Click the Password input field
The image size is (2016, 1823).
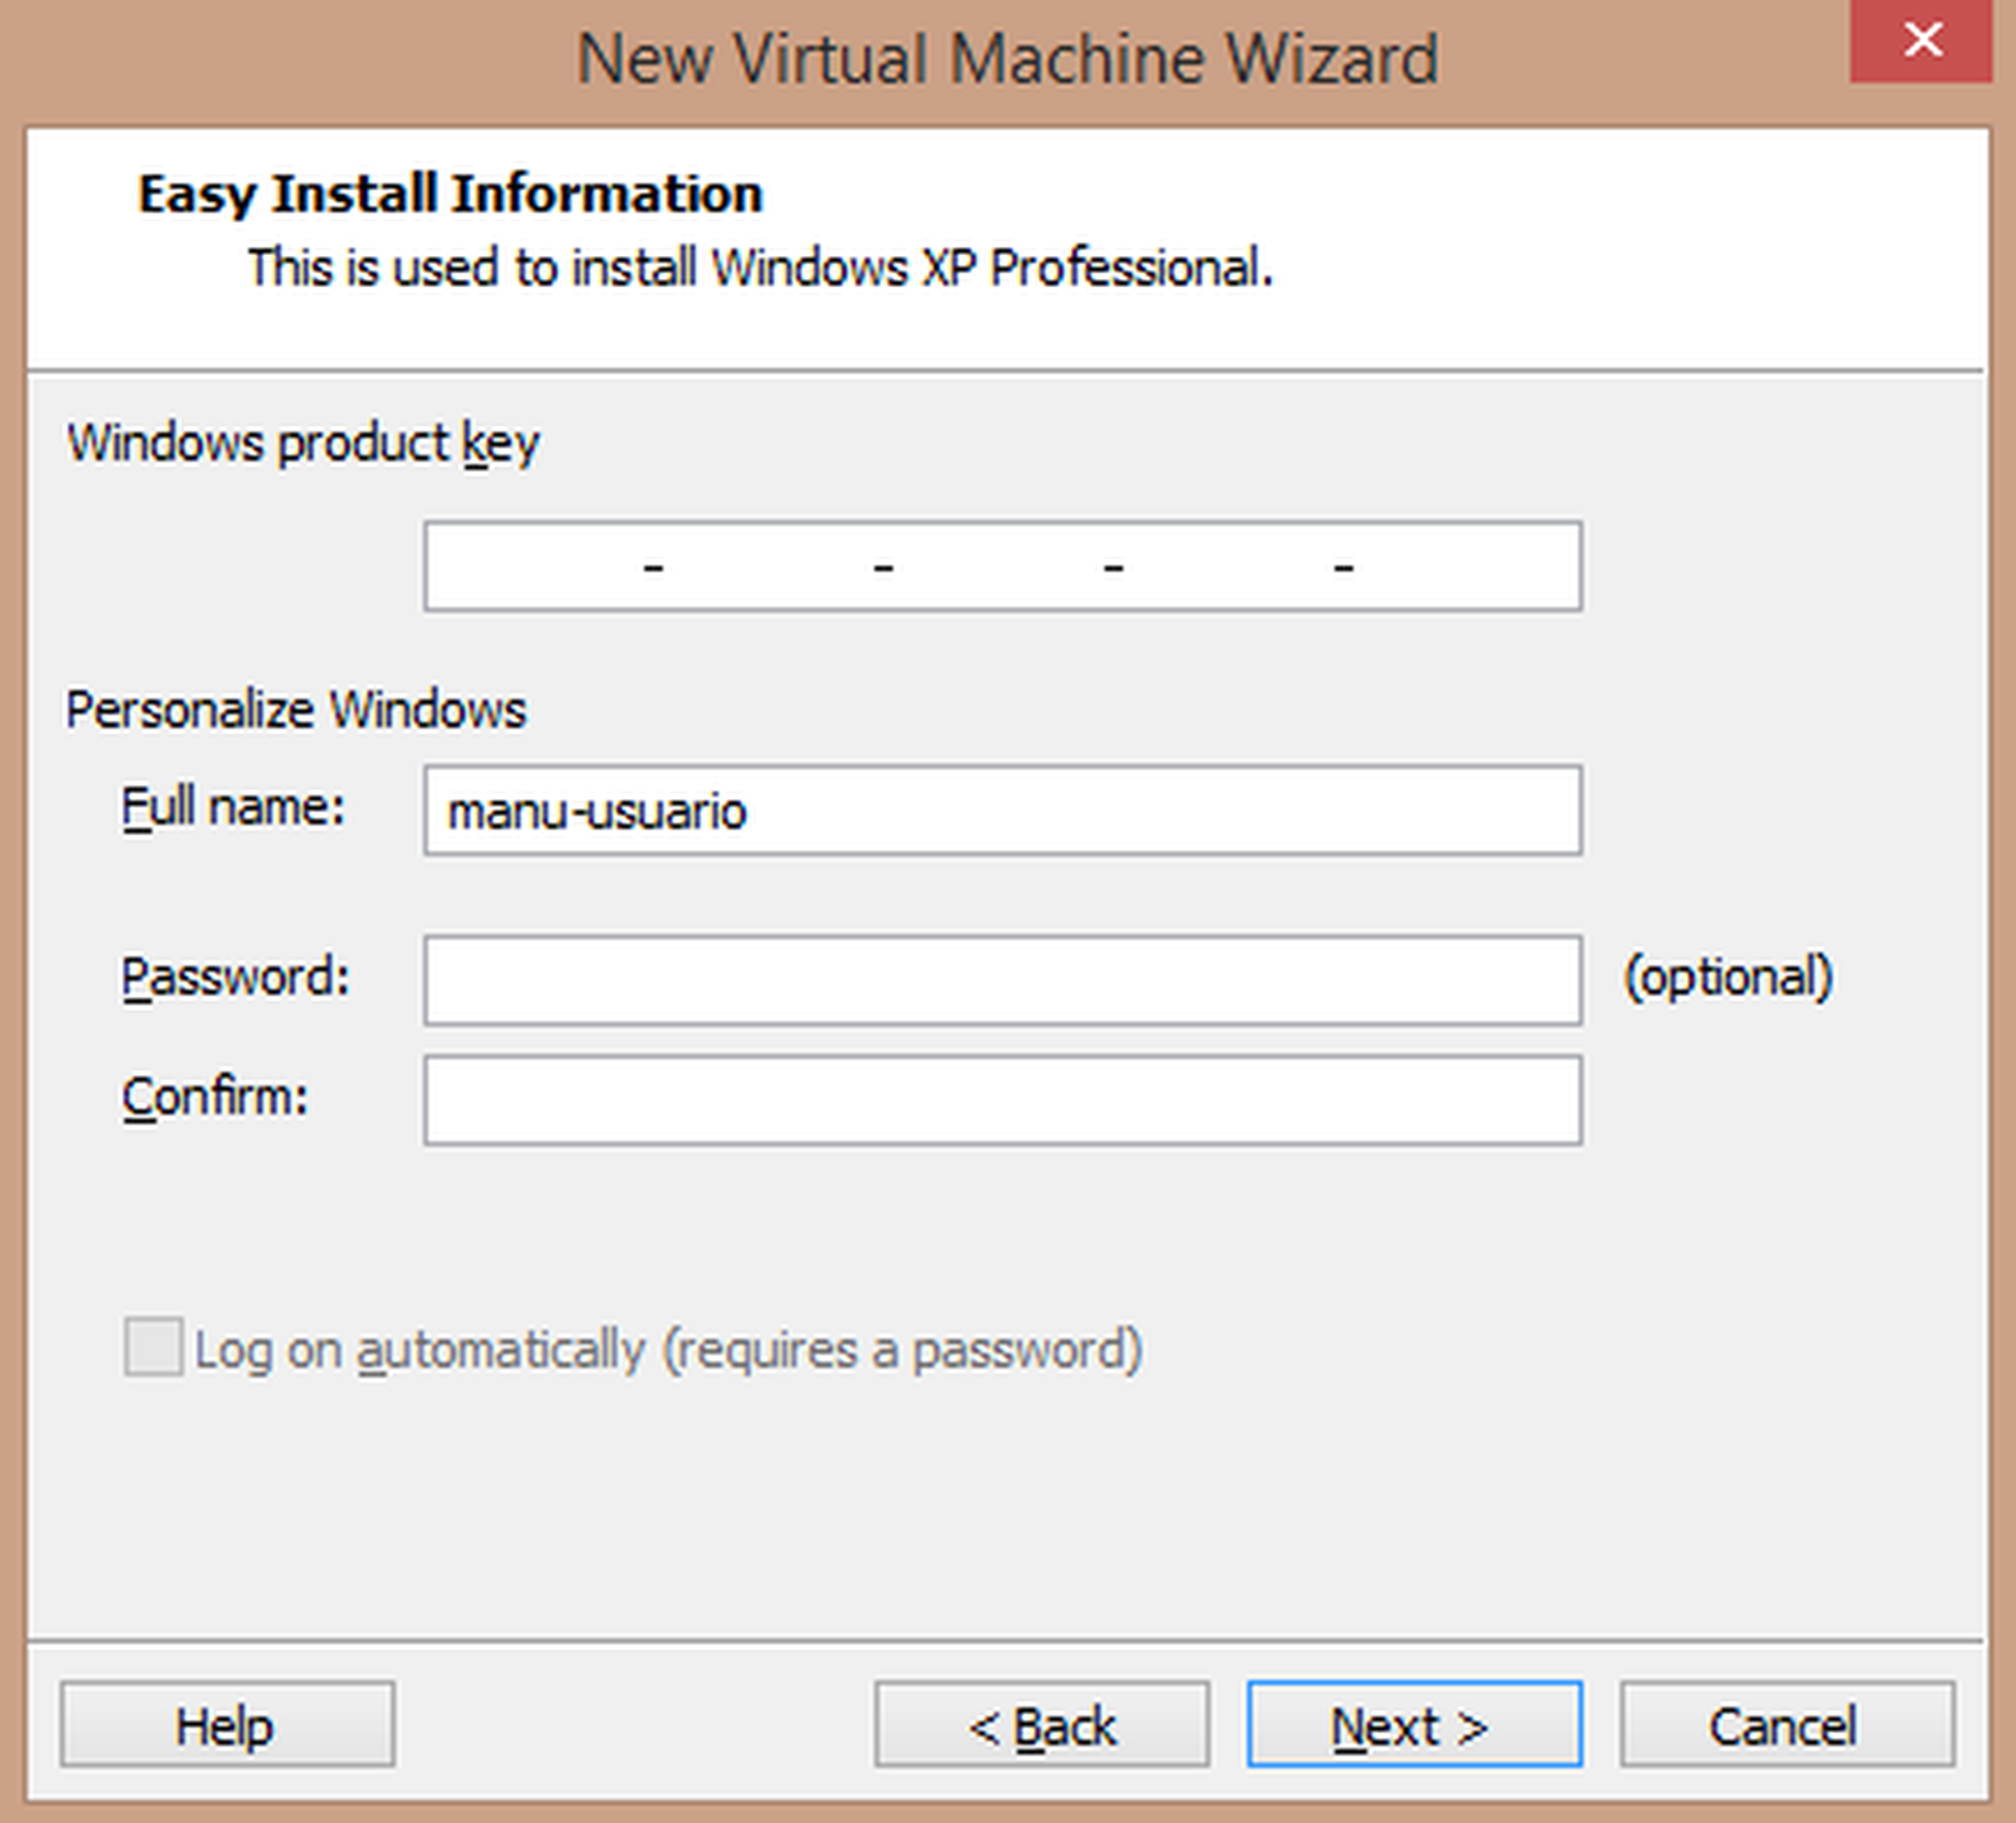tap(1002, 980)
